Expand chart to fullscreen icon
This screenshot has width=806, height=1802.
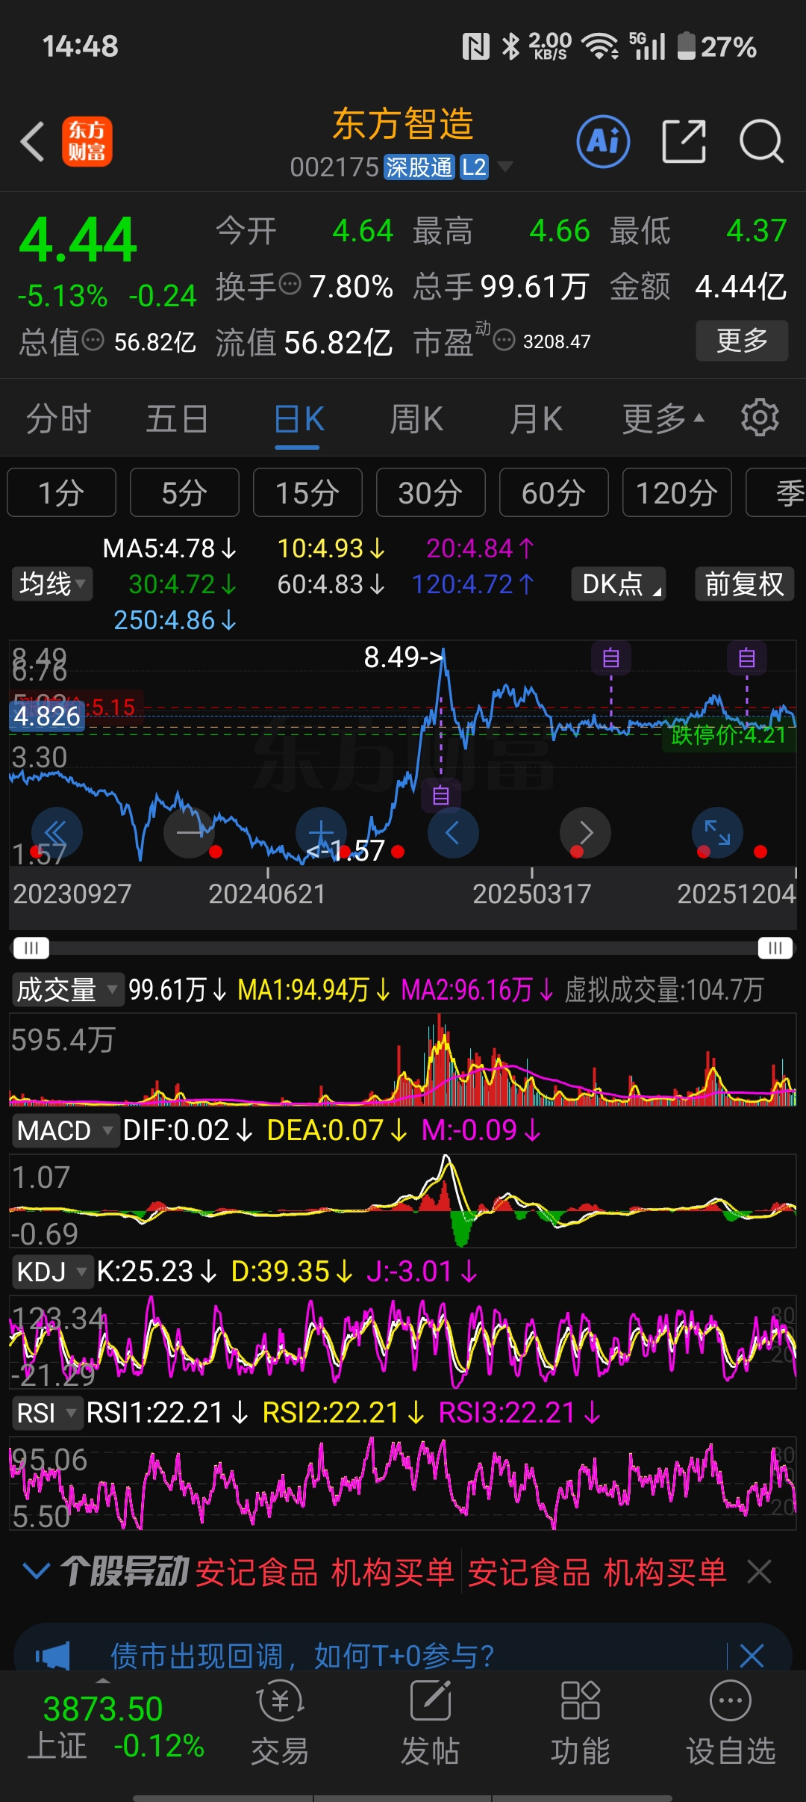pos(717,832)
